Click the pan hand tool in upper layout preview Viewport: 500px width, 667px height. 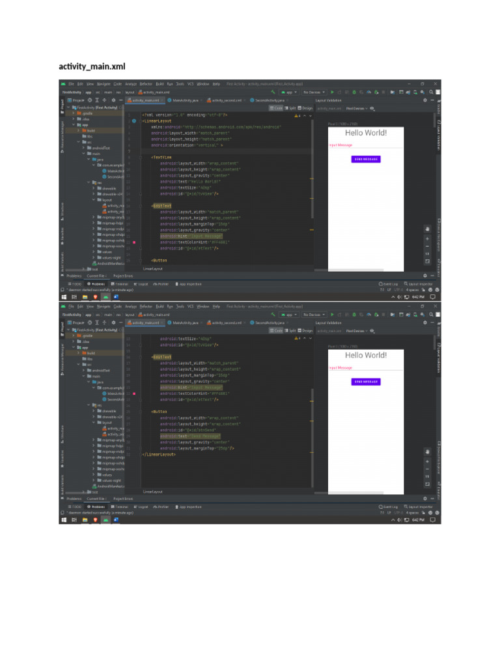(427, 229)
